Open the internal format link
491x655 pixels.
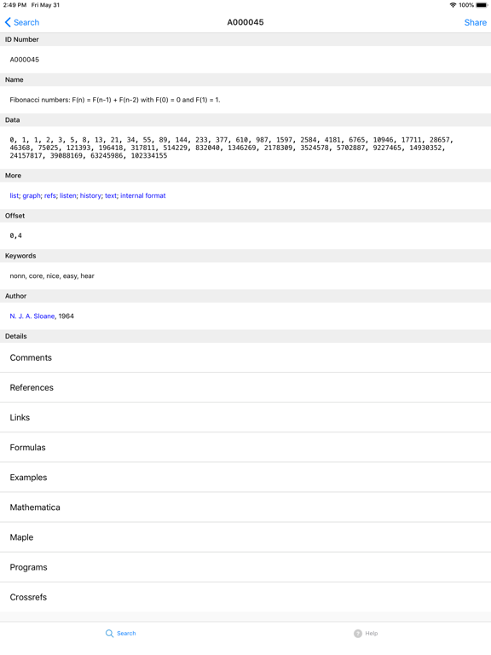pos(143,195)
